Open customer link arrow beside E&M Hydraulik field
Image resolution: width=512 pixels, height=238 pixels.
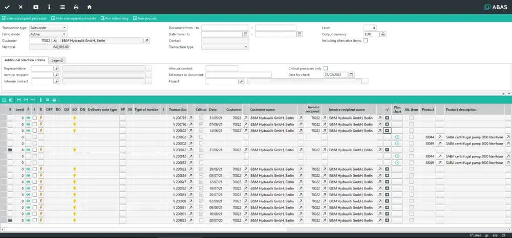click(x=146, y=41)
